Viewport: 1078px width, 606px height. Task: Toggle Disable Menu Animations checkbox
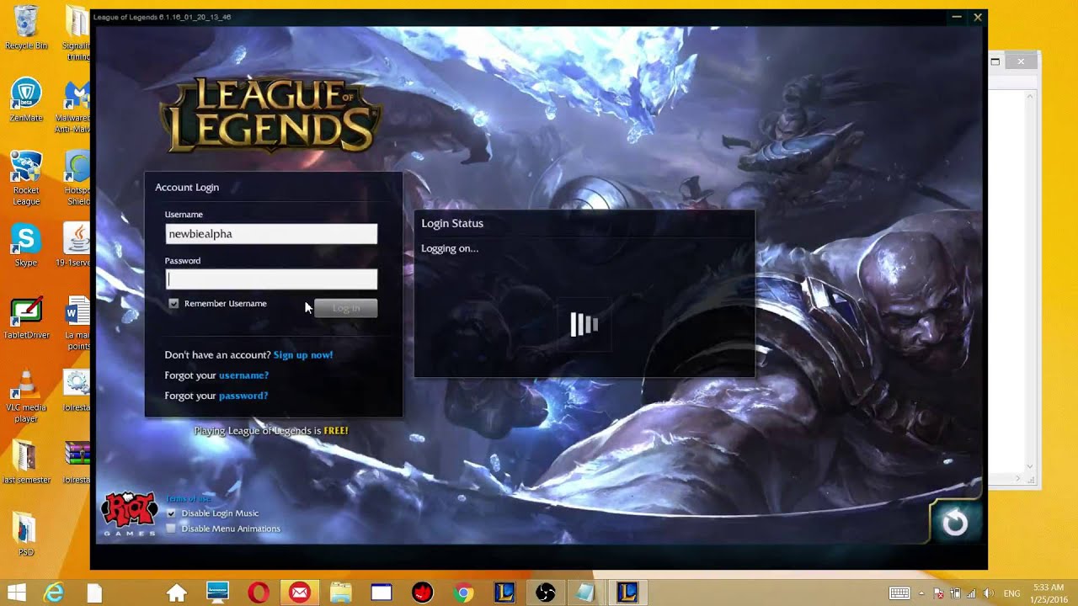click(171, 529)
